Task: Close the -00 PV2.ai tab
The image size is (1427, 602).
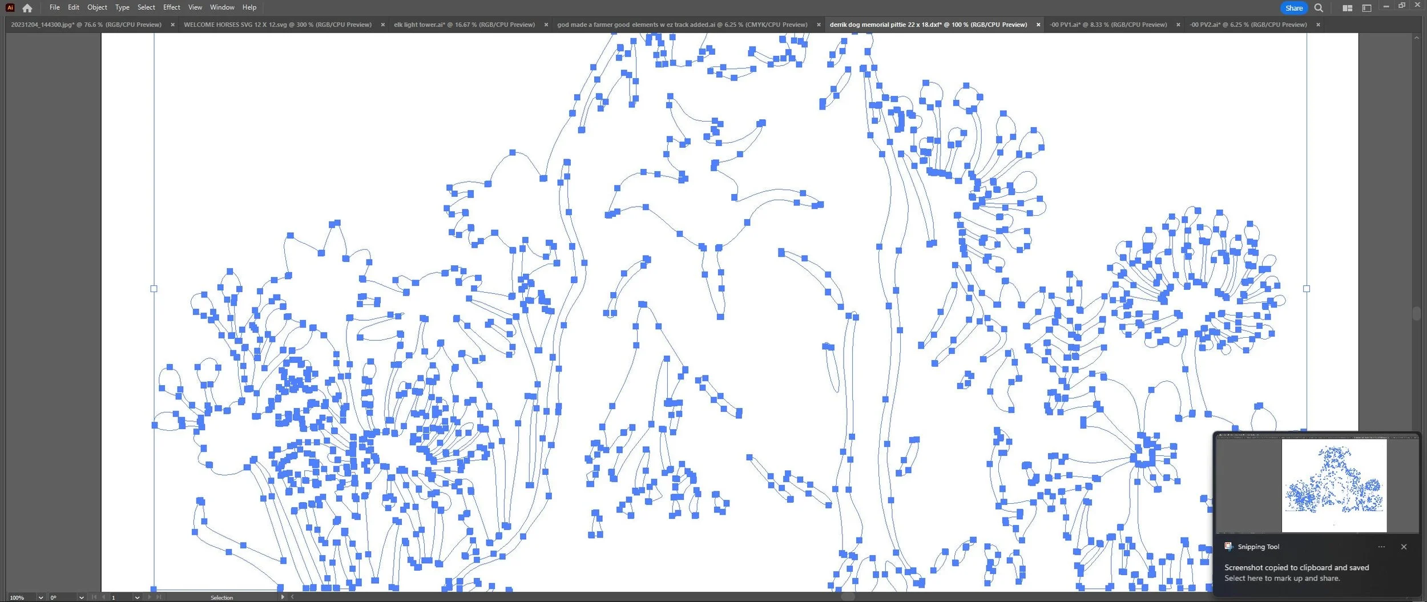Action: point(1317,25)
